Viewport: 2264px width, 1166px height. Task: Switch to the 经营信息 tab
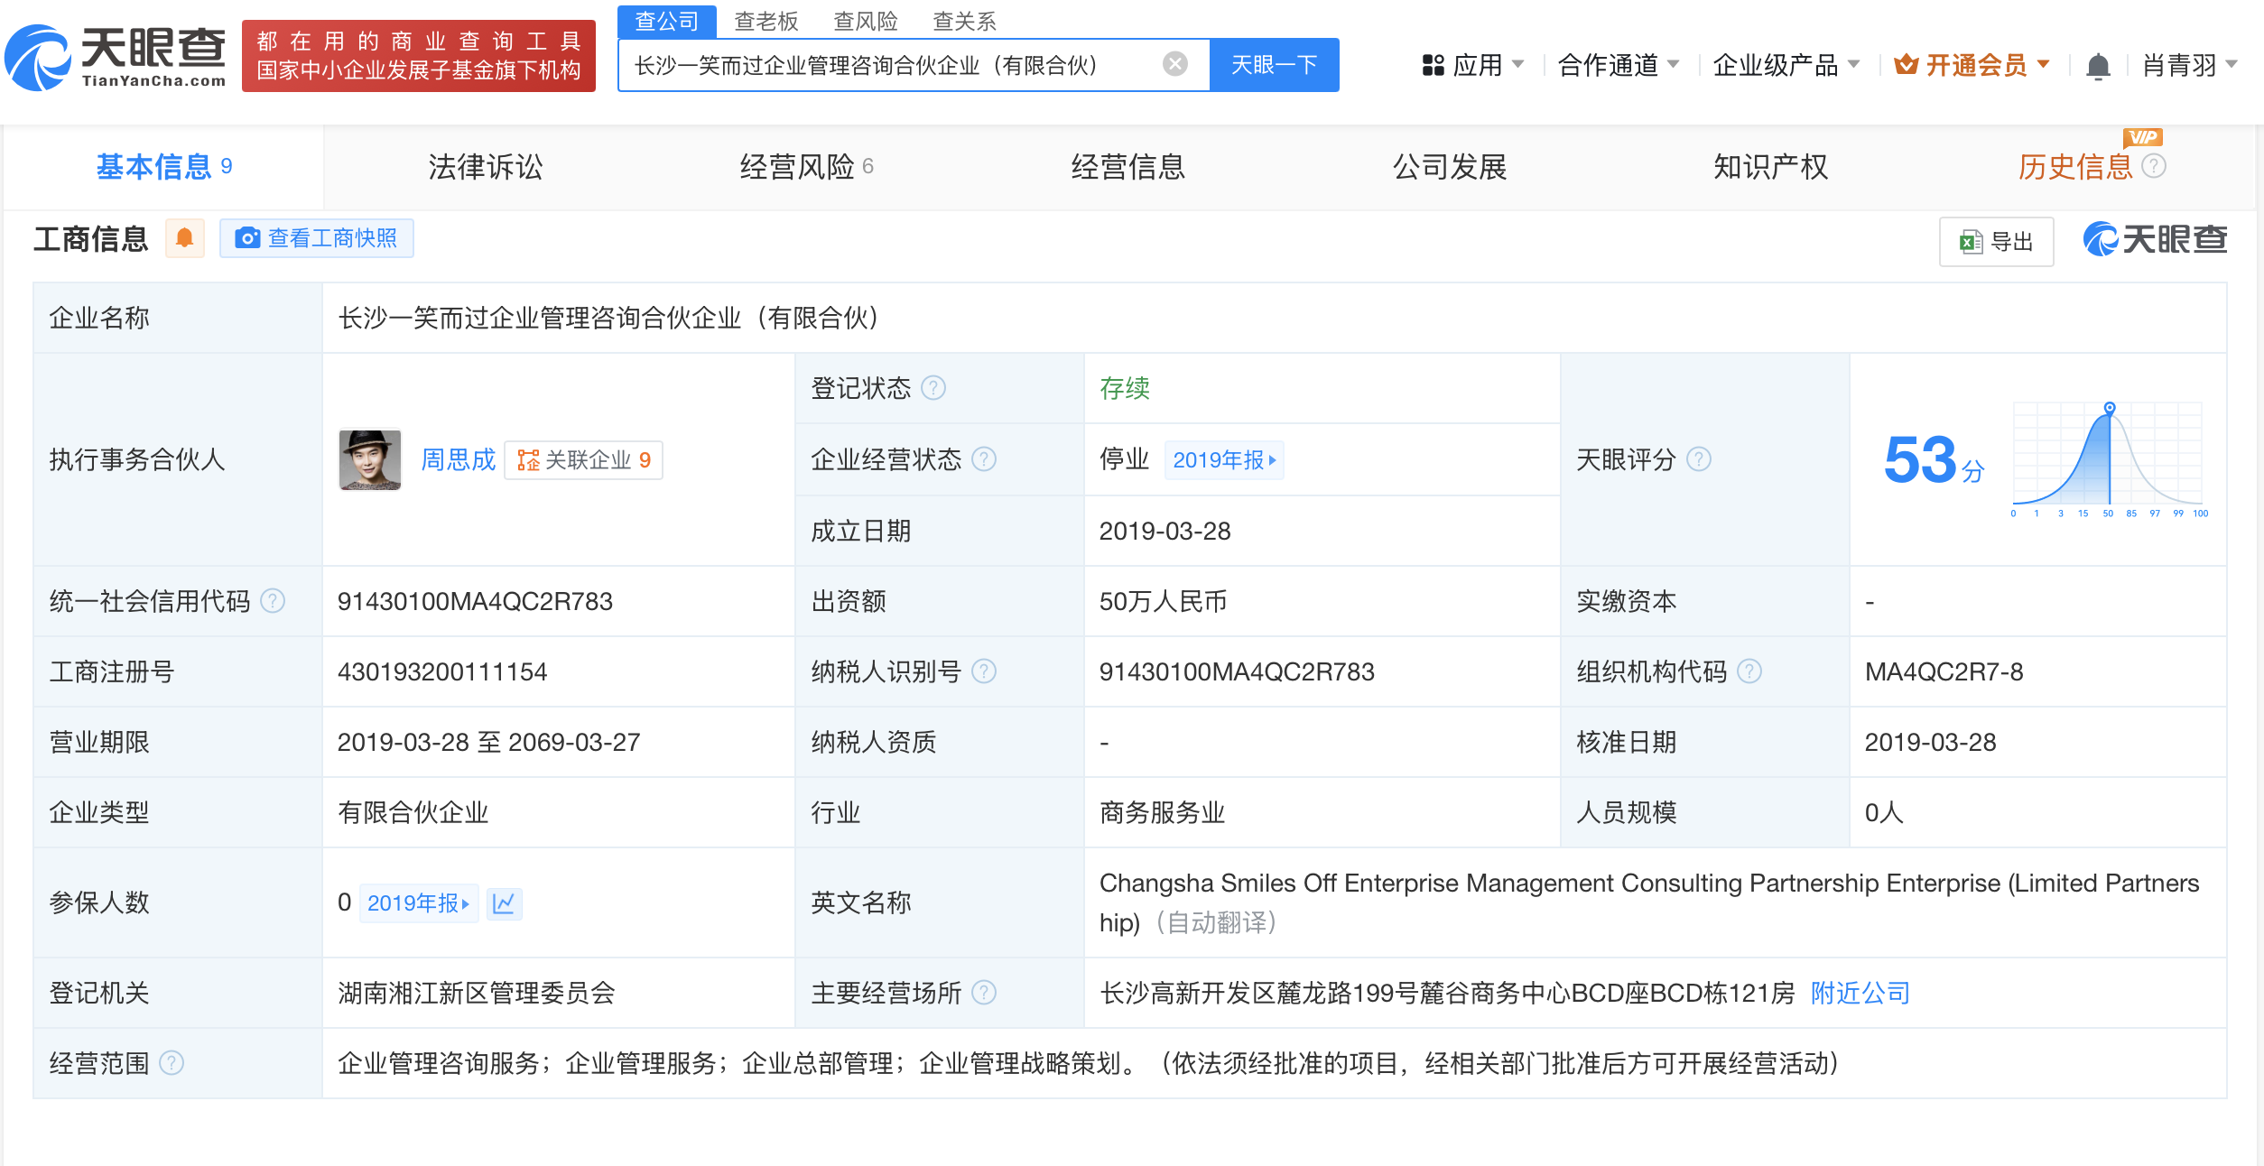(x=1127, y=167)
